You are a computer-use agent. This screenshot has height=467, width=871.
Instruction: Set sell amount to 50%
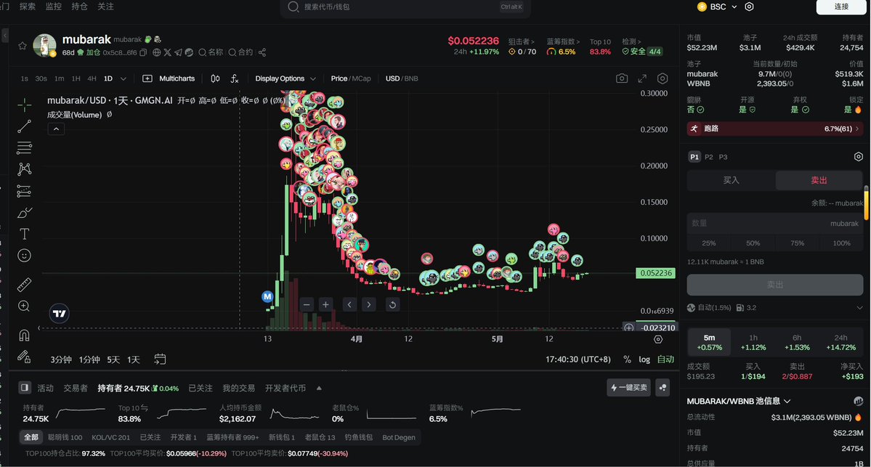tap(753, 243)
